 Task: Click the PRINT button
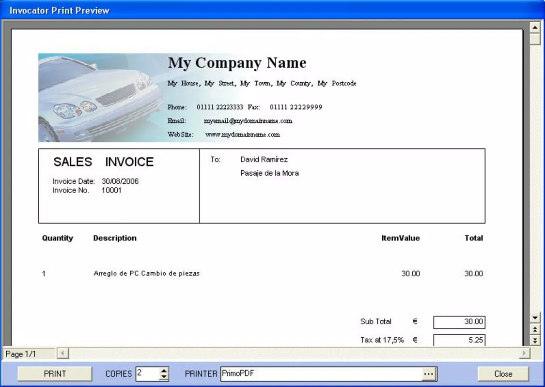pos(55,373)
